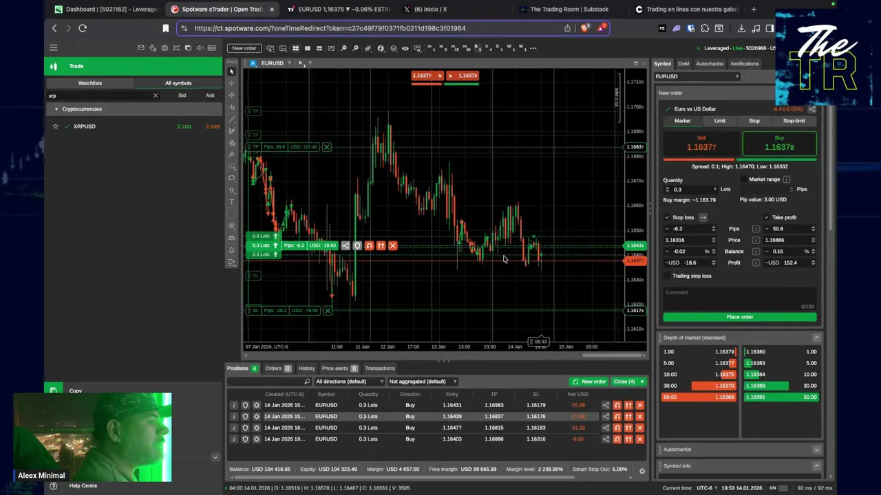Reload the browser page
This screenshot has height=495, width=881.
click(82, 28)
